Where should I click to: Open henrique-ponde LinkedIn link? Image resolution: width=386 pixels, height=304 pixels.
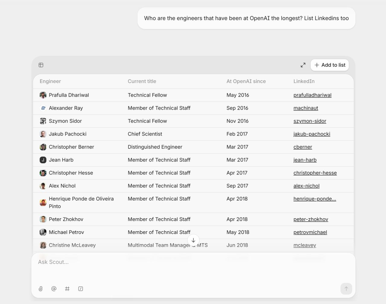coord(315,199)
